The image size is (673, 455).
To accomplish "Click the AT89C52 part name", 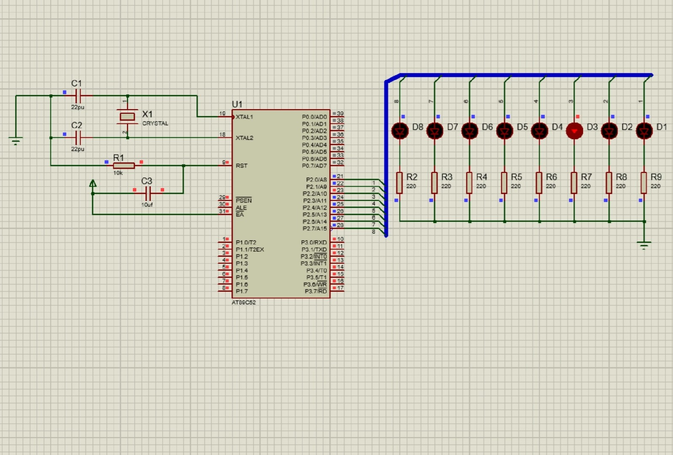I will click(x=244, y=302).
